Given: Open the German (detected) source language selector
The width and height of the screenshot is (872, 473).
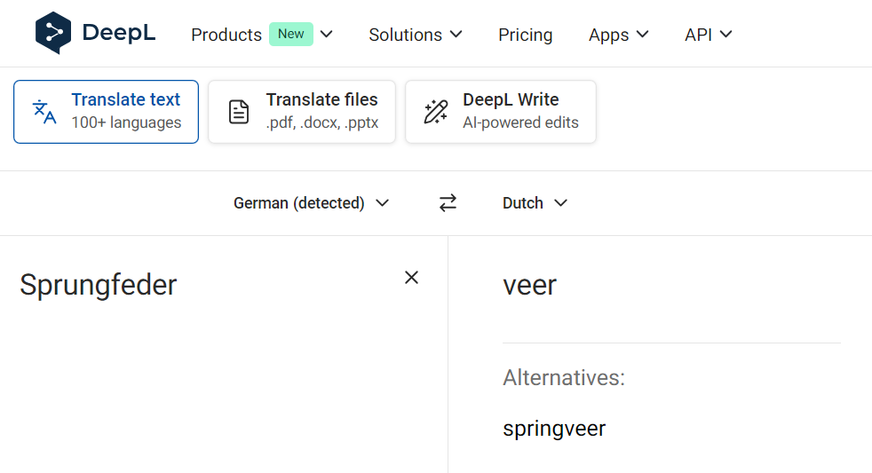Looking at the screenshot, I should (311, 203).
